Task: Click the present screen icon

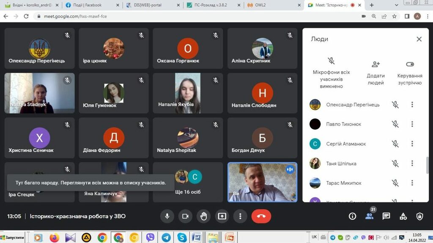Action: coord(222,216)
